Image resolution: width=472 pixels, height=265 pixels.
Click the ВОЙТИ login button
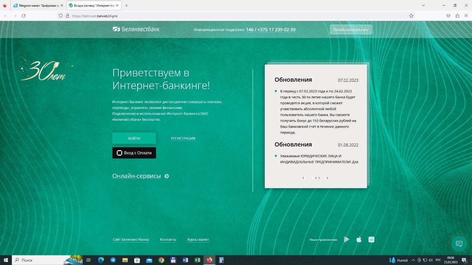(x=134, y=138)
